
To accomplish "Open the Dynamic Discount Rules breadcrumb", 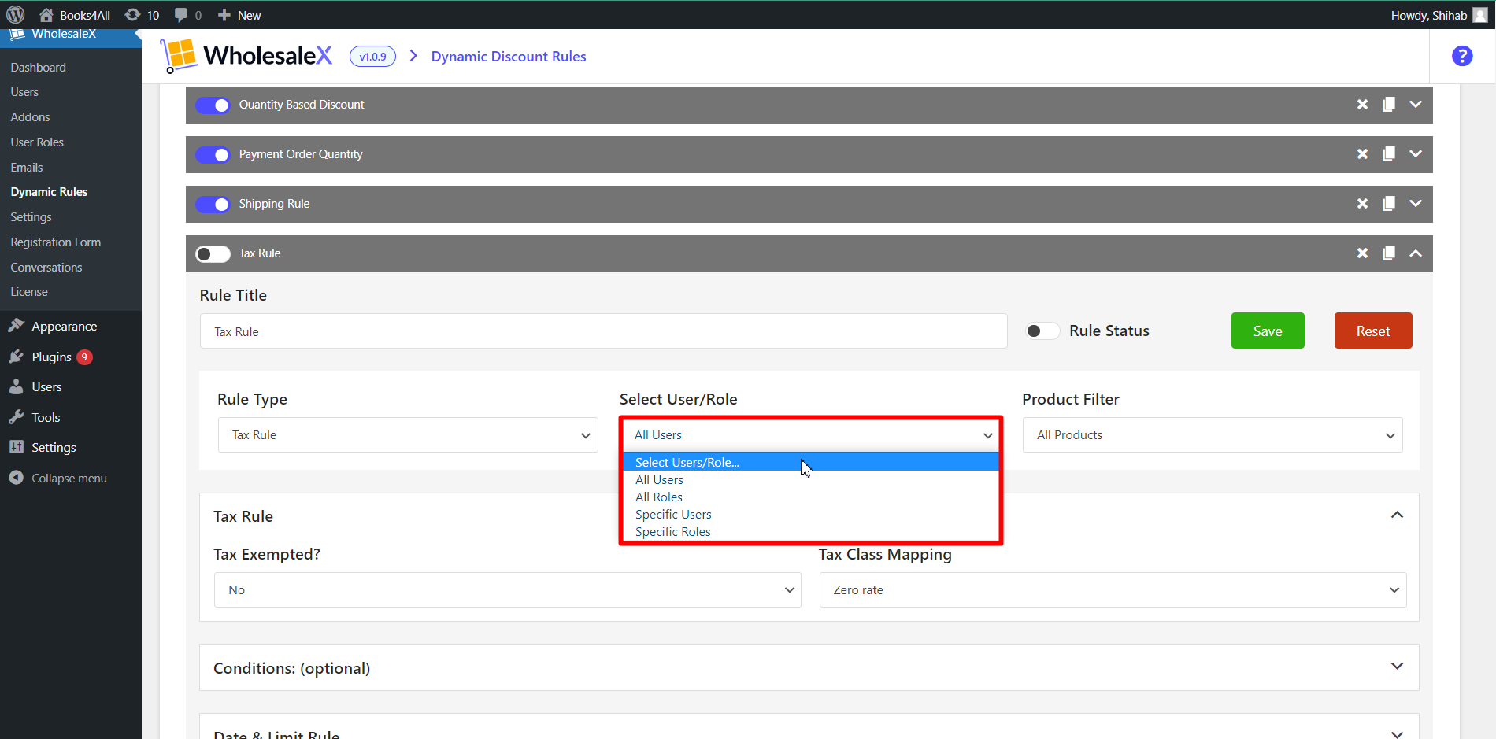I will point(509,57).
